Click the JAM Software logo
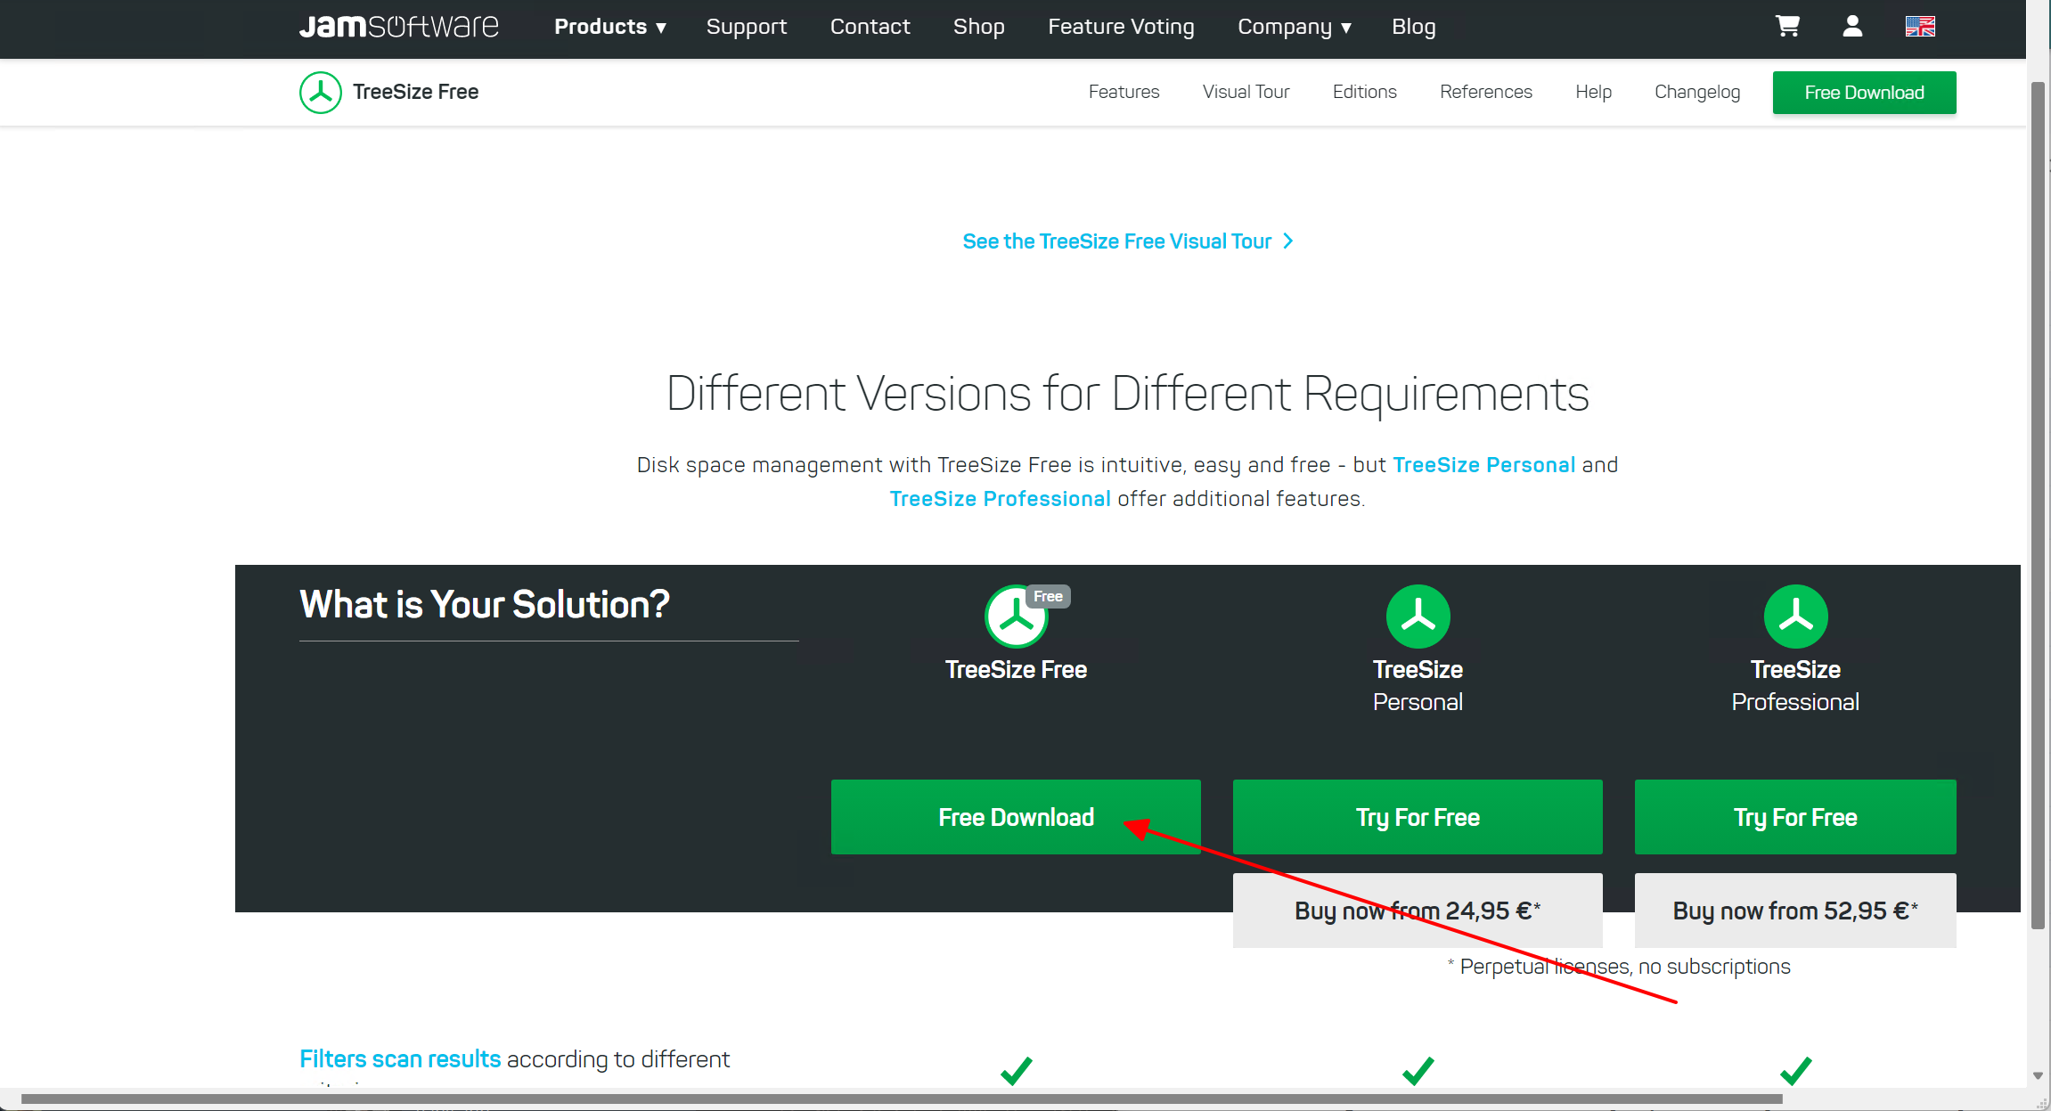2051x1111 pixels. tap(398, 27)
